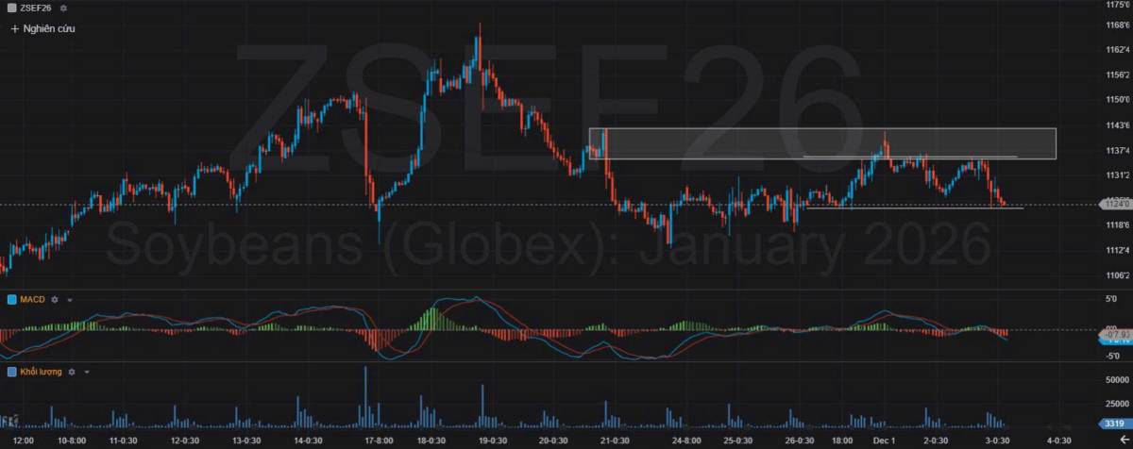
Task: Toggle the Khối lượng blue legend square
Action: click(x=12, y=372)
